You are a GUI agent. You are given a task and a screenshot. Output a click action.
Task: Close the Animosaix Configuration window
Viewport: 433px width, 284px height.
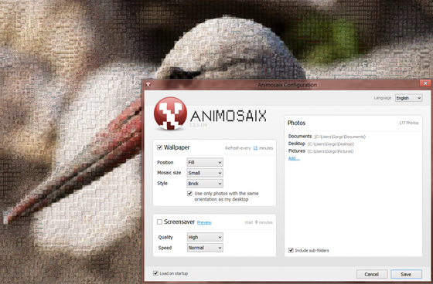[425, 83]
